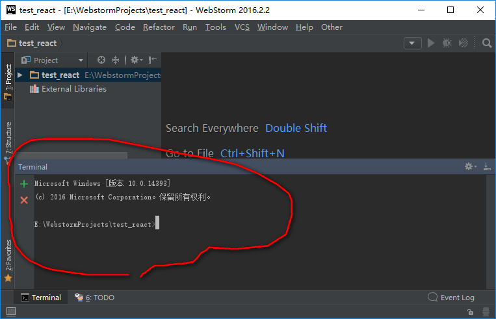
Task: Click Collapse All icon in Project panel
Action: pyautogui.click(x=116, y=60)
